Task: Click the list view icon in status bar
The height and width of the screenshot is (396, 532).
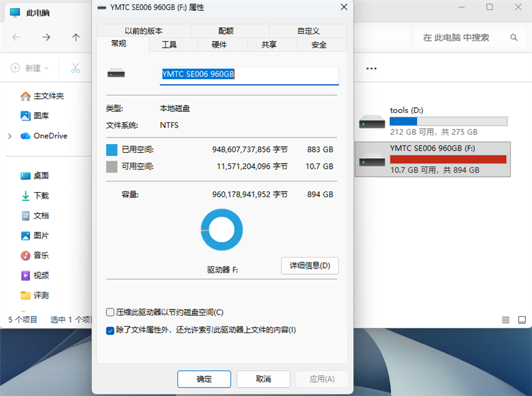Action: [x=505, y=319]
